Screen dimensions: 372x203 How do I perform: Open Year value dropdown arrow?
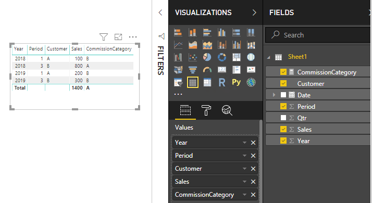pos(244,143)
